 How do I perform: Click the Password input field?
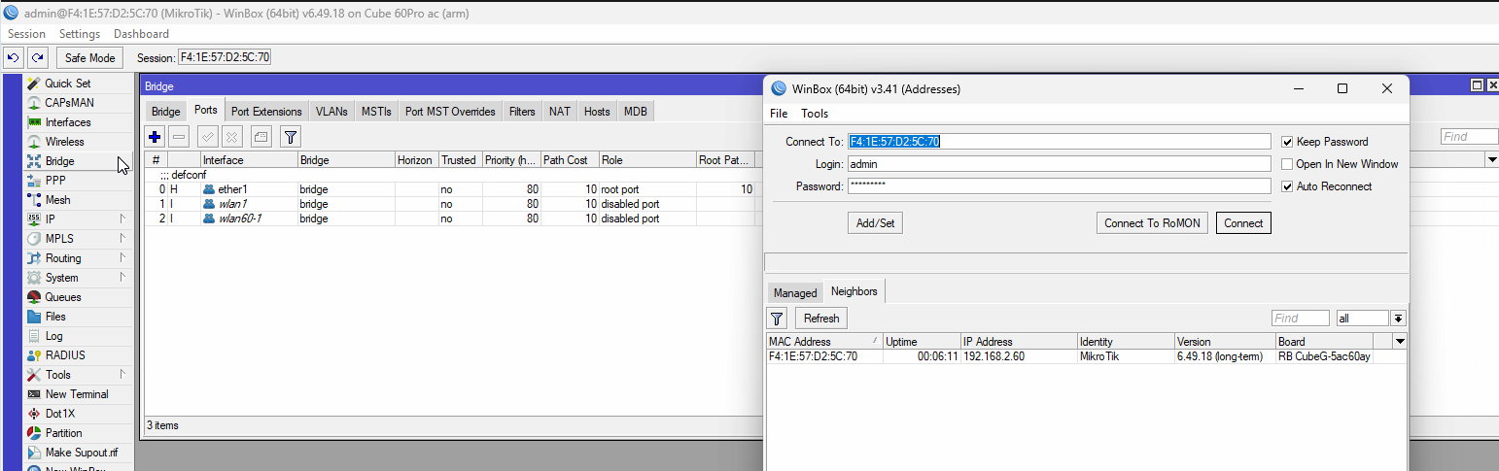[1059, 186]
